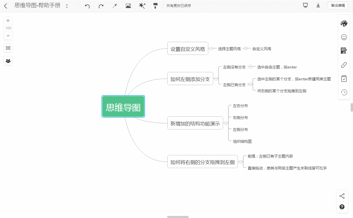This screenshot has height=218, width=353.
Task: Use the AI magic wand tool
Action: (x=142, y=6)
